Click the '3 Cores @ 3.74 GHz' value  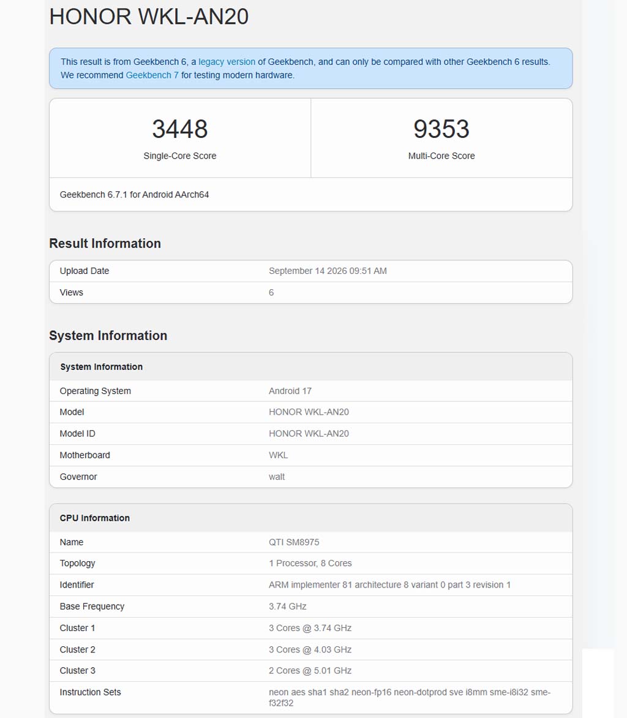pos(310,628)
